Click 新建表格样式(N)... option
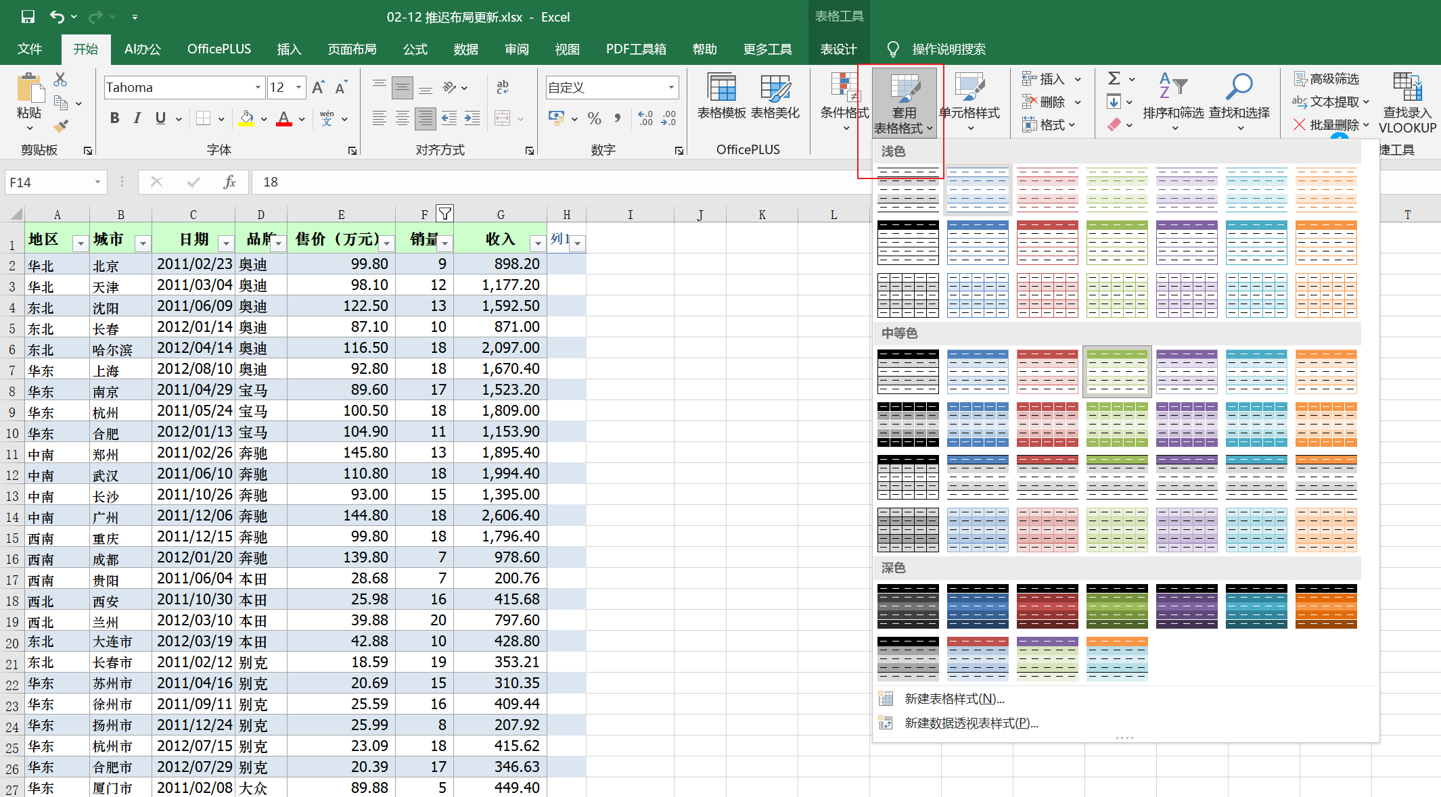 tap(954, 699)
